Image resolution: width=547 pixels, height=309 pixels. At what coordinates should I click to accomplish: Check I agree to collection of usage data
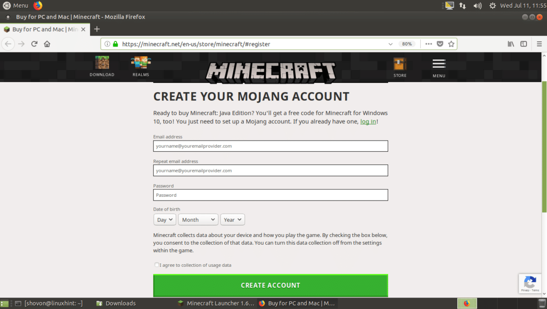point(156,265)
